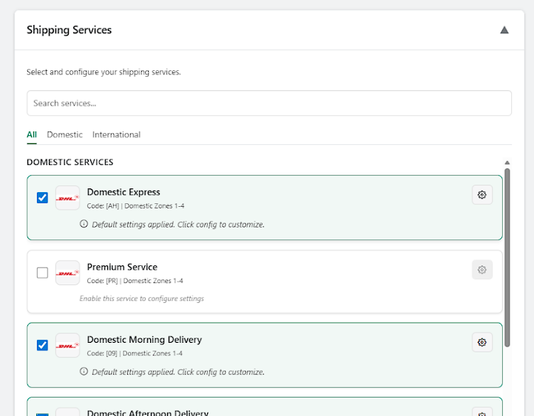The width and height of the screenshot is (534, 416).
Task: Open Domestic Morning Delivery config gear
Action: click(x=482, y=342)
